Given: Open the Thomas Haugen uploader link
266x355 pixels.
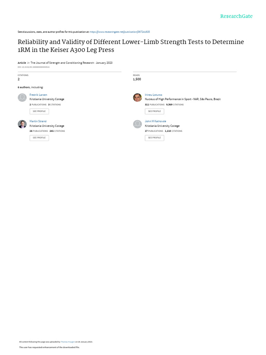Looking at the screenshot, I should [68, 342].
